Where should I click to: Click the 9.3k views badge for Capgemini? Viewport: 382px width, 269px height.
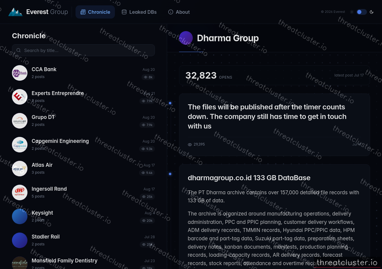147,149
